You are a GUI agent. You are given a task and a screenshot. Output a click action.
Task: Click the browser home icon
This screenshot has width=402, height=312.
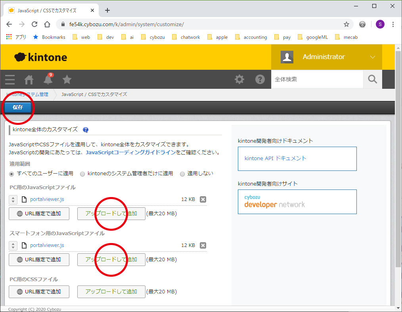(47, 24)
